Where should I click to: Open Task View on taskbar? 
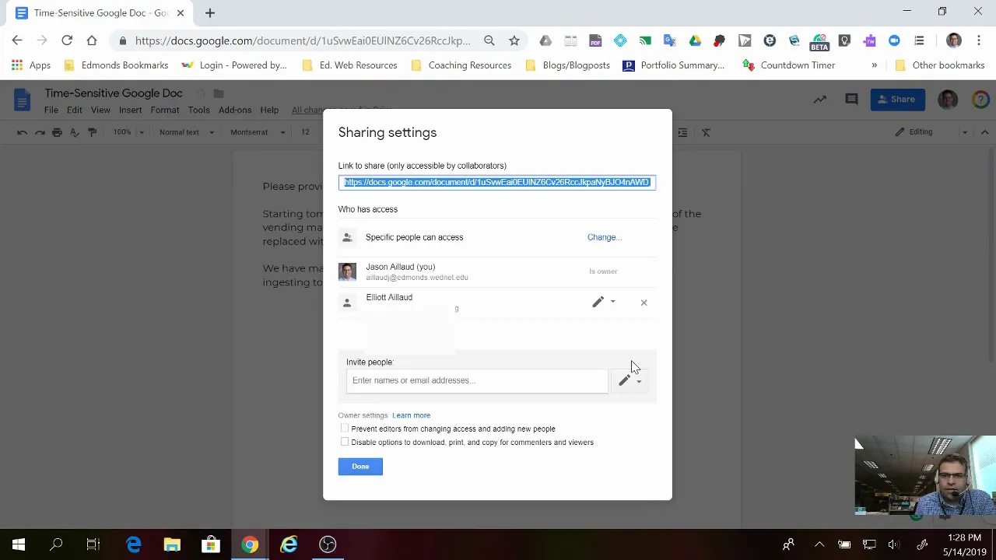(x=93, y=544)
